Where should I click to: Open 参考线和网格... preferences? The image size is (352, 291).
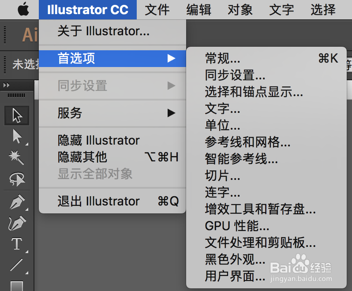pyautogui.click(x=266, y=142)
